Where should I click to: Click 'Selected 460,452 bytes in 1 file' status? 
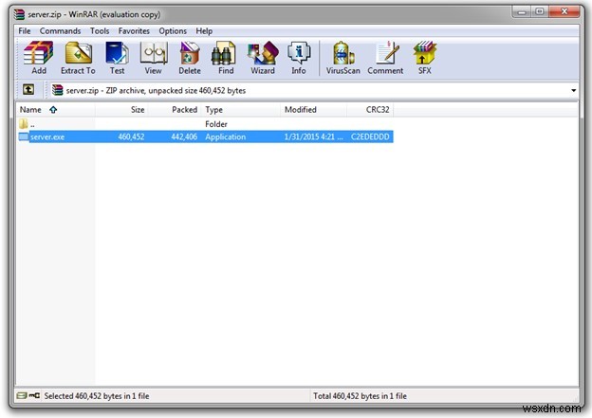[x=97, y=396]
